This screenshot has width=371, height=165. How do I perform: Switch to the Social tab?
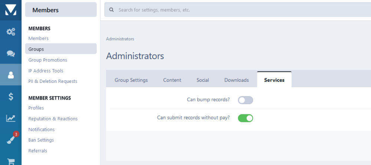point(203,80)
